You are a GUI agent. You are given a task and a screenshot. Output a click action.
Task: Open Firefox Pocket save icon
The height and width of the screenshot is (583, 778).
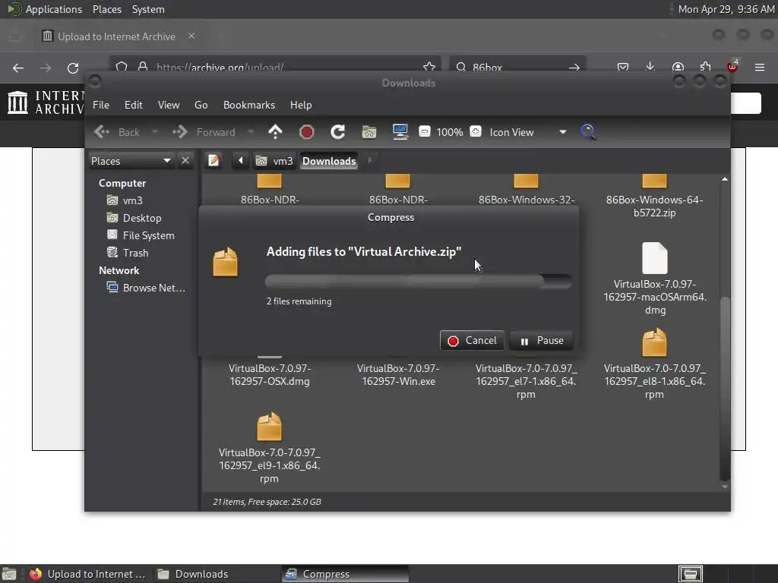coord(623,68)
